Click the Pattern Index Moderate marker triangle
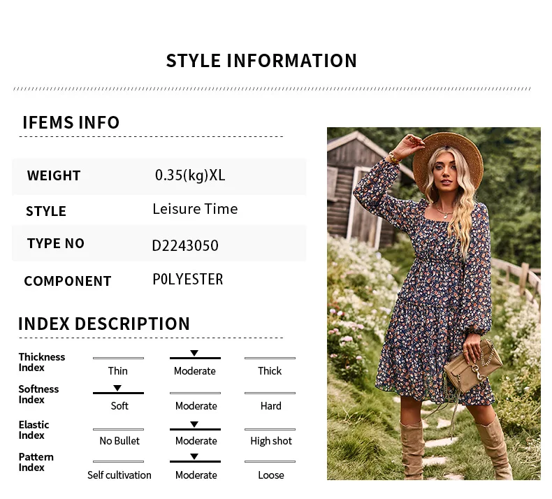Viewport: 552px width, 499px height. [194, 456]
